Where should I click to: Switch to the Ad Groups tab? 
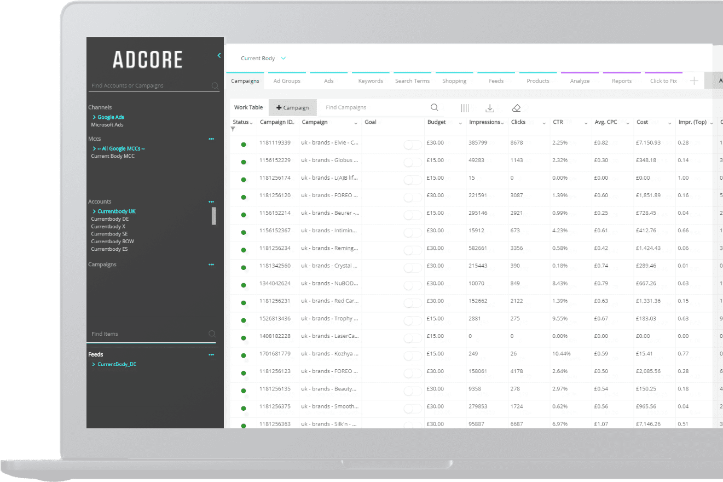tap(287, 81)
